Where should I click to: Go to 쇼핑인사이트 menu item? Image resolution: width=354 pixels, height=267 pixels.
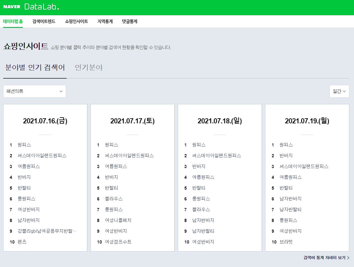click(x=77, y=22)
